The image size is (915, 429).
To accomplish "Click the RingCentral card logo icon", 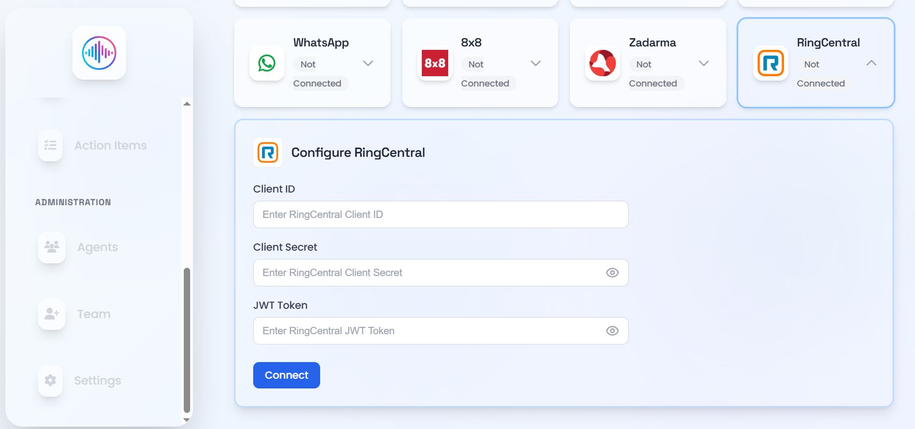I will [x=771, y=63].
